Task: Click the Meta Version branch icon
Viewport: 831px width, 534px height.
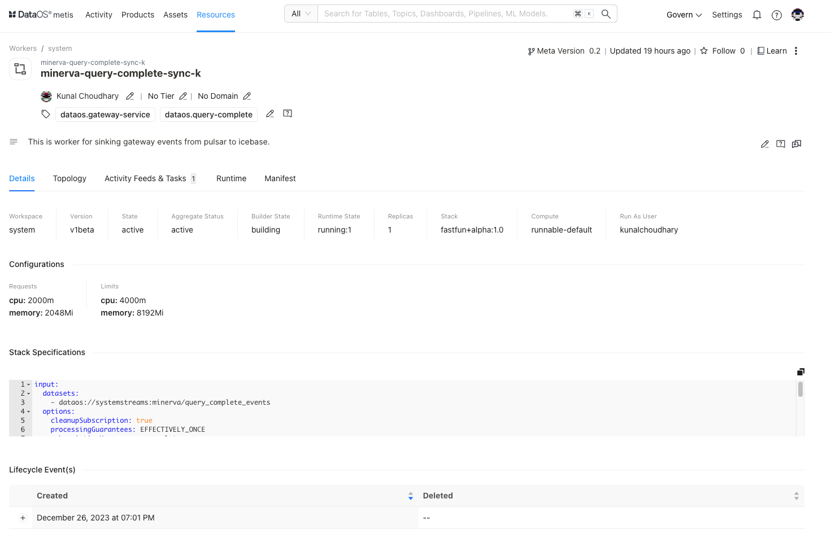Action: pyautogui.click(x=531, y=51)
